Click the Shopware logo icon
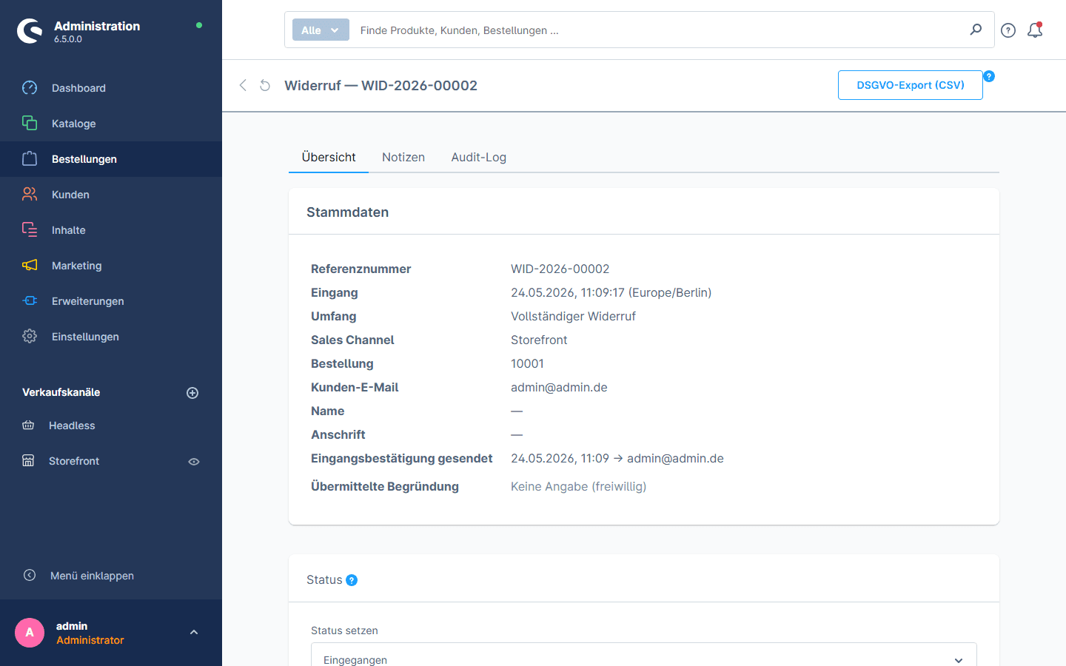This screenshot has width=1066, height=666. (x=30, y=31)
